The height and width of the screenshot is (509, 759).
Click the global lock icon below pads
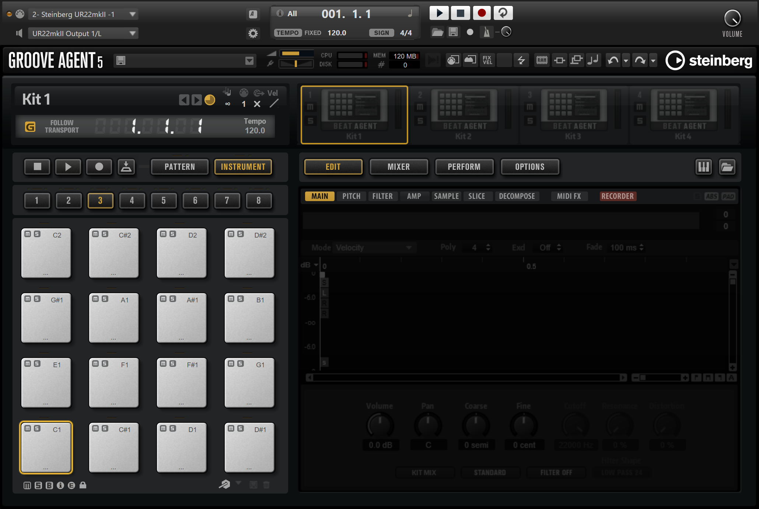click(x=83, y=485)
